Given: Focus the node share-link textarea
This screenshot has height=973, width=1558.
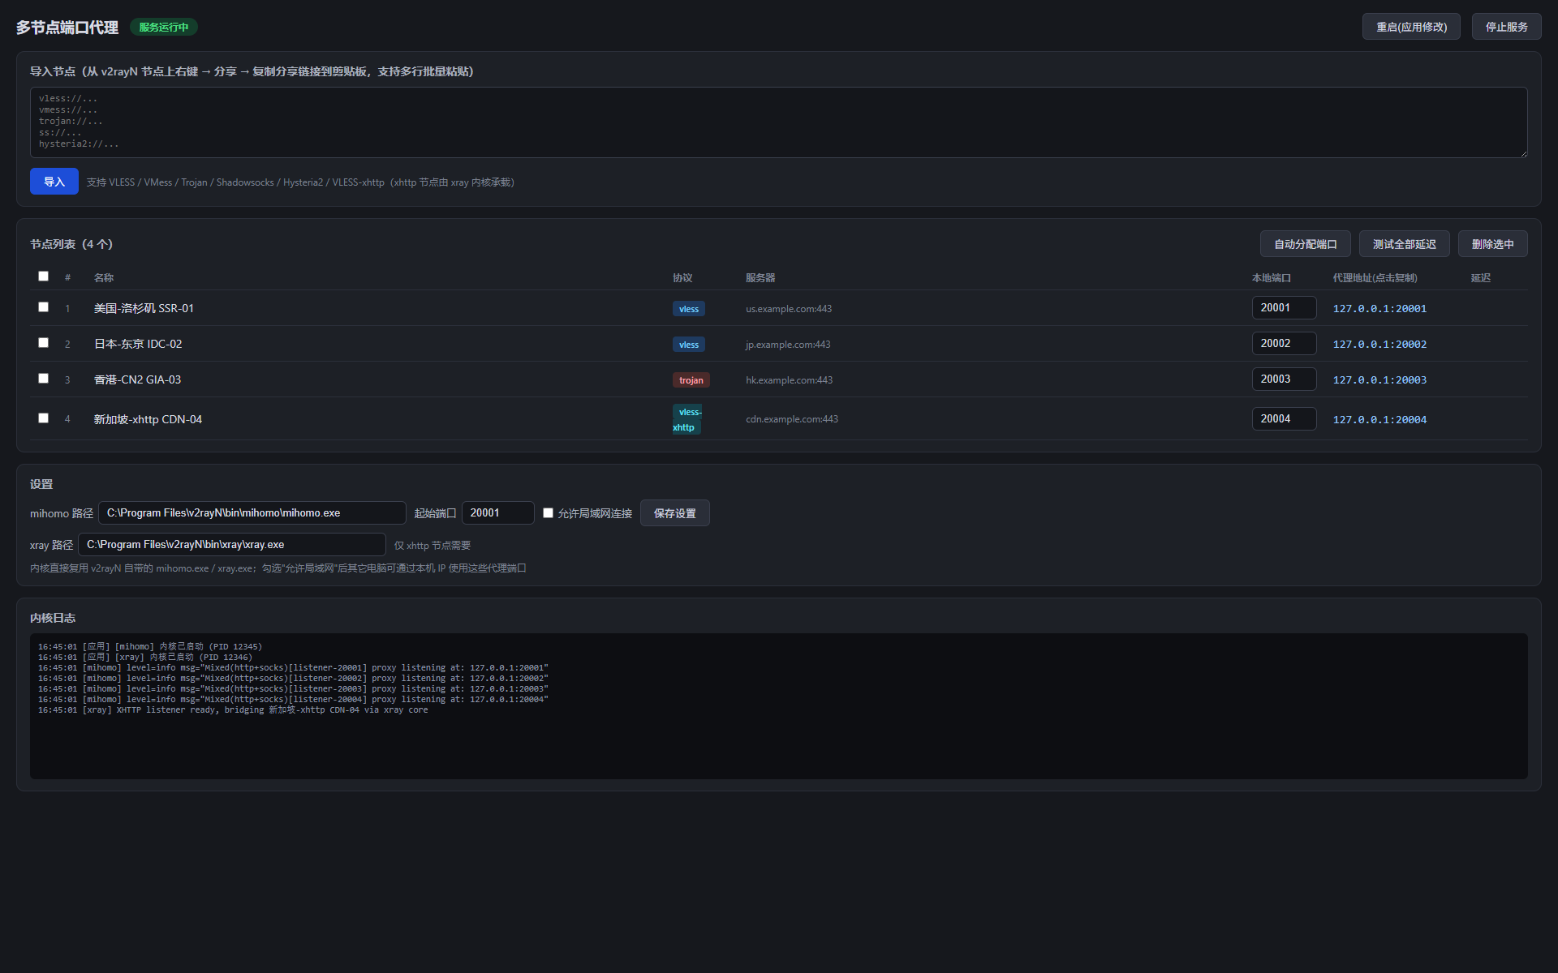Looking at the screenshot, I should [779, 122].
